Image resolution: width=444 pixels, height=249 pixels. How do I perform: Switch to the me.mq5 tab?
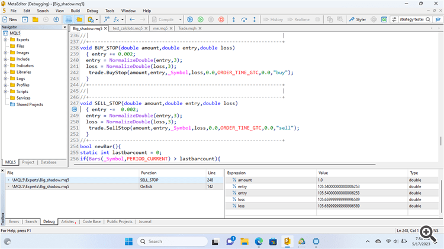click(160, 28)
